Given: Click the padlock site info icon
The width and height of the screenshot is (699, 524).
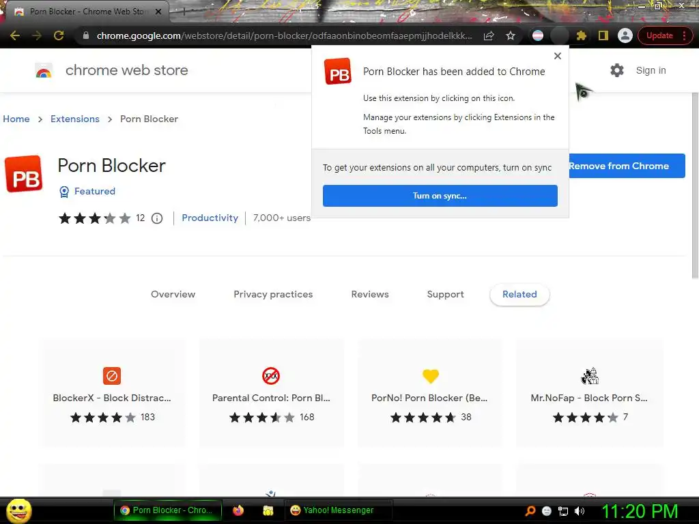Looking at the screenshot, I should coord(86,35).
